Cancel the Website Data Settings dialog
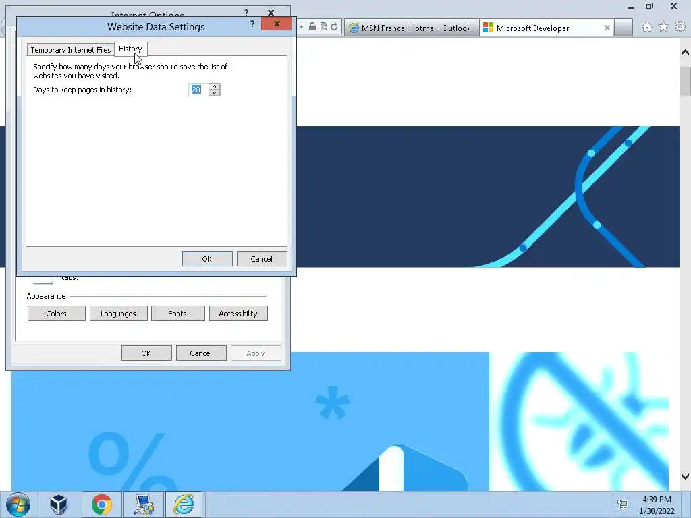691x518 pixels. tap(262, 259)
